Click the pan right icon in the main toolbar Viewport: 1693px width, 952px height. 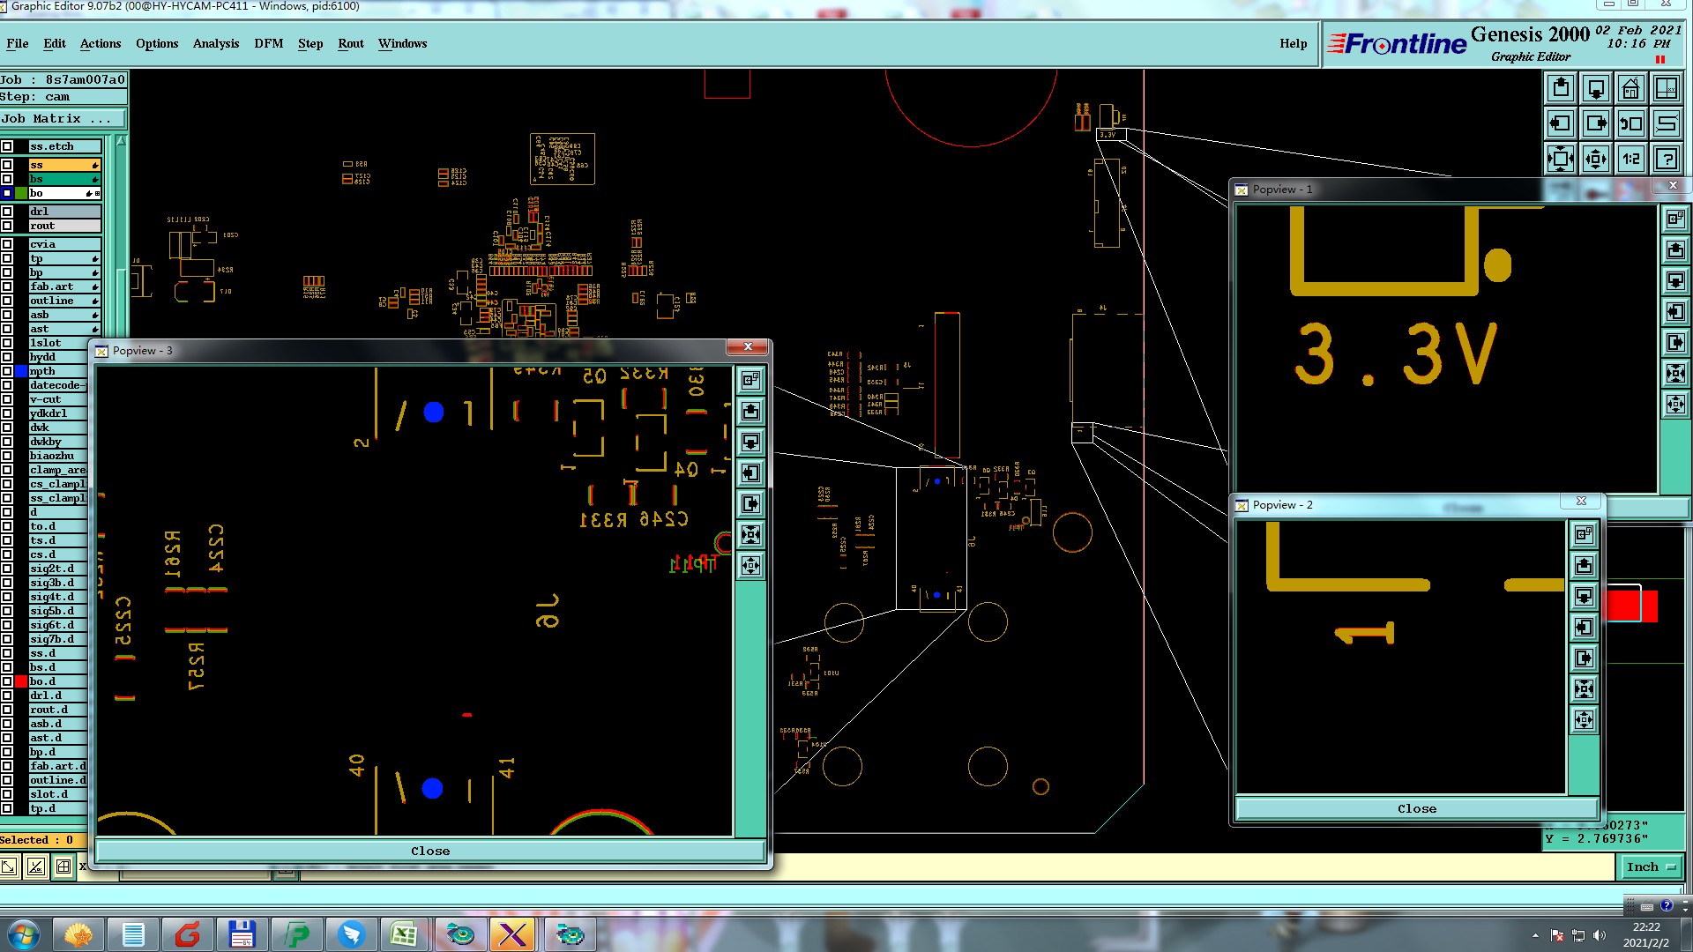tap(1595, 123)
